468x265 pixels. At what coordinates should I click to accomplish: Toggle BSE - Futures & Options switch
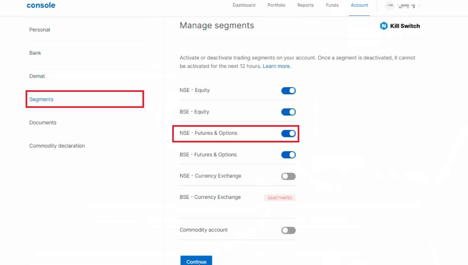point(288,155)
